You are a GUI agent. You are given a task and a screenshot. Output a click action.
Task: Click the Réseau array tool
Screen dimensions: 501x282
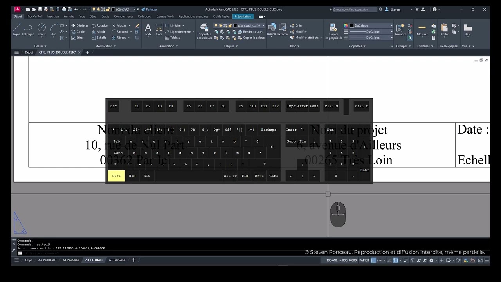tap(119, 38)
